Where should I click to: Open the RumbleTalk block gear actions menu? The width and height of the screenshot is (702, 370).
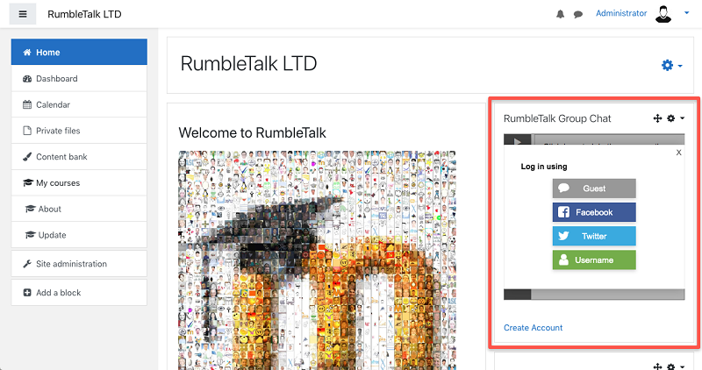(676, 118)
